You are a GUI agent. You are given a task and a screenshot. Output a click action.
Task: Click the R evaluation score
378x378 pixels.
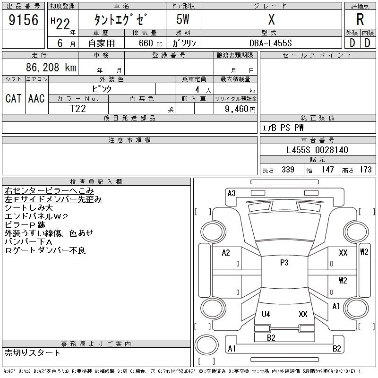[x=360, y=20]
